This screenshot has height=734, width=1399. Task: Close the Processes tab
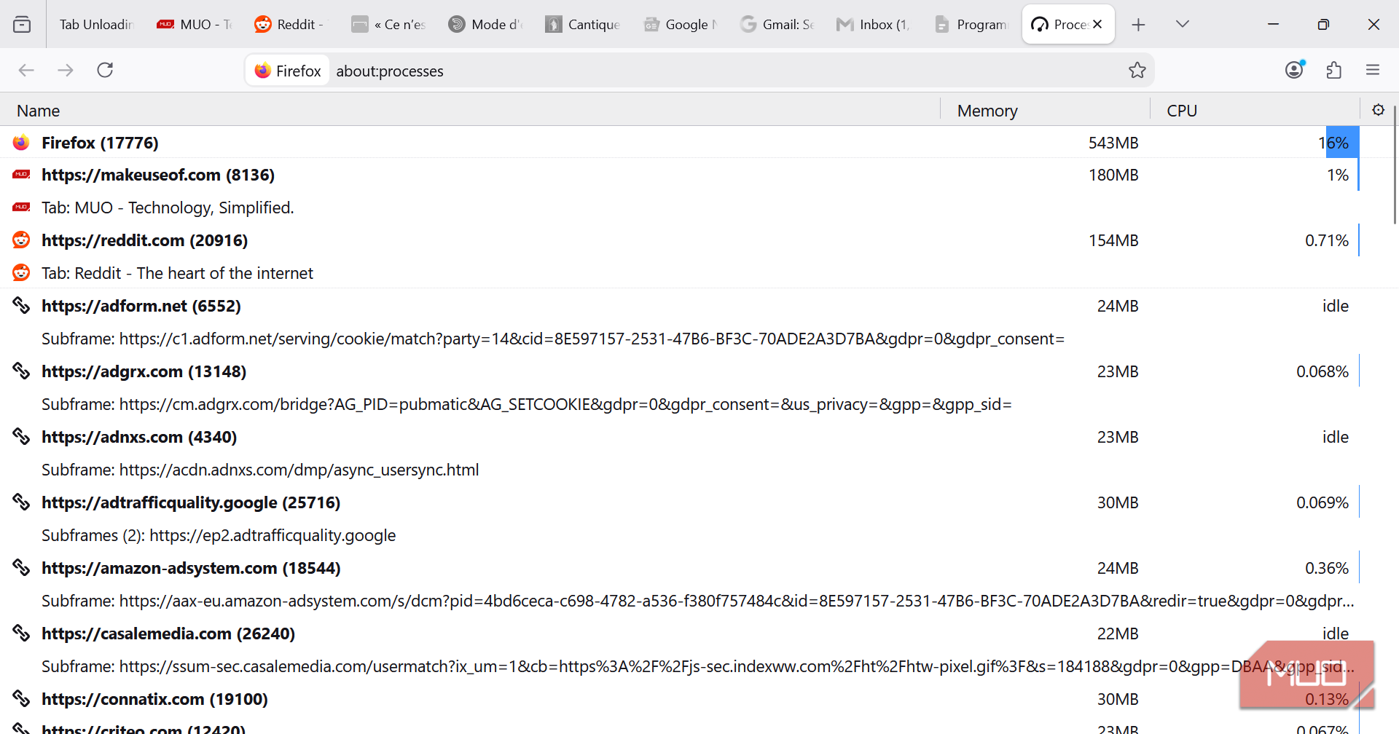[x=1097, y=24]
